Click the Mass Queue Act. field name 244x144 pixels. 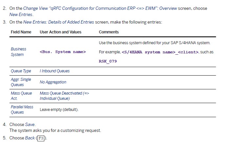[x=21, y=96]
